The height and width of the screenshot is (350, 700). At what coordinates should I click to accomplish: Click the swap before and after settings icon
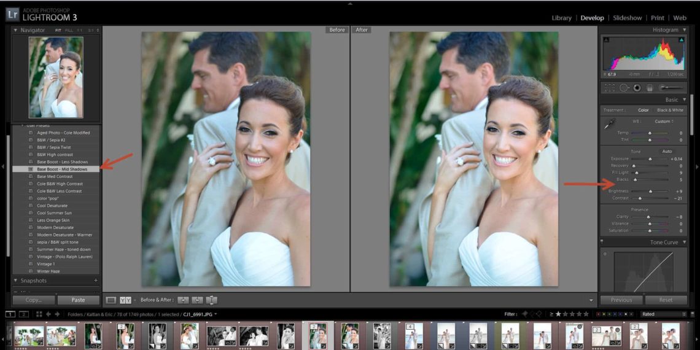click(211, 300)
